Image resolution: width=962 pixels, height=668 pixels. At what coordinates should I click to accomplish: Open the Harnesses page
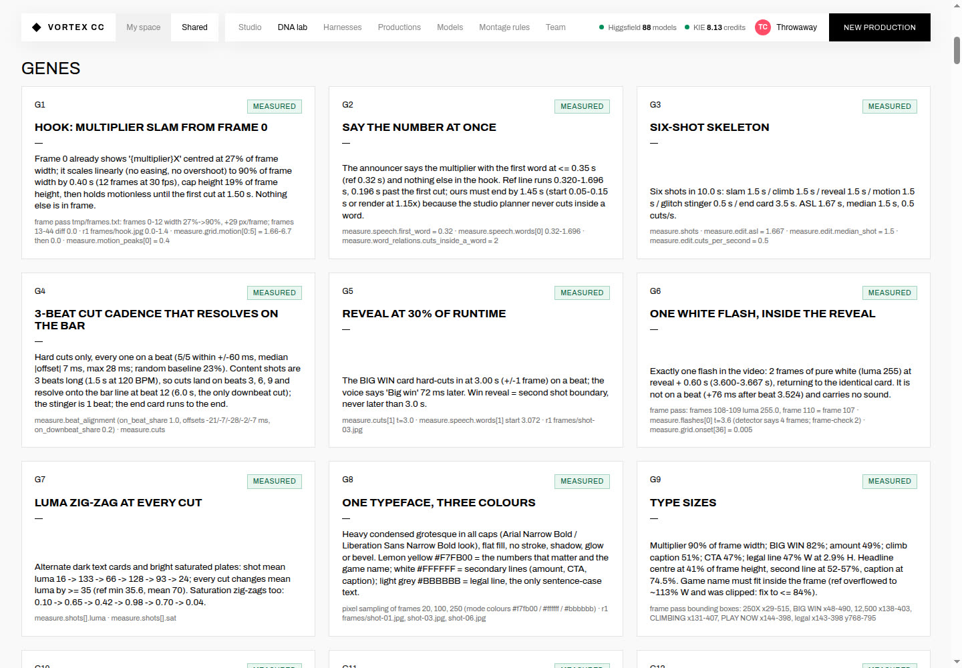(342, 27)
